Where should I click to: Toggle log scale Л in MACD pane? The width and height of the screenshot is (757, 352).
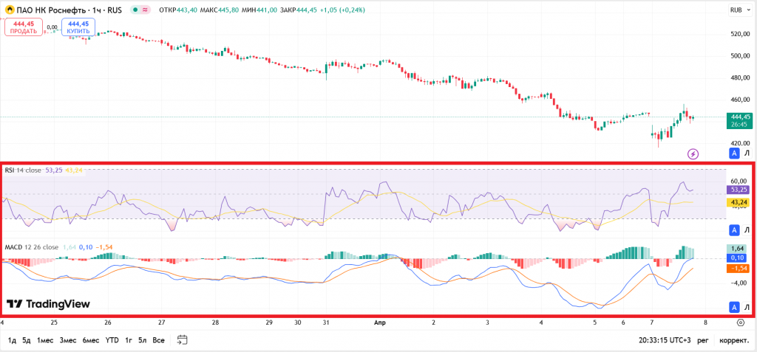click(747, 307)
